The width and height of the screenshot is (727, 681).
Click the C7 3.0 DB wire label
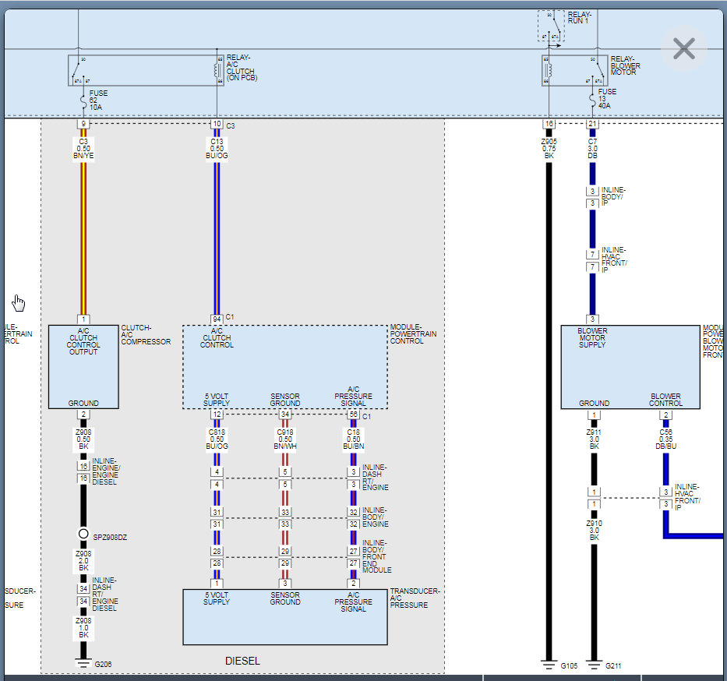(592, 149)
